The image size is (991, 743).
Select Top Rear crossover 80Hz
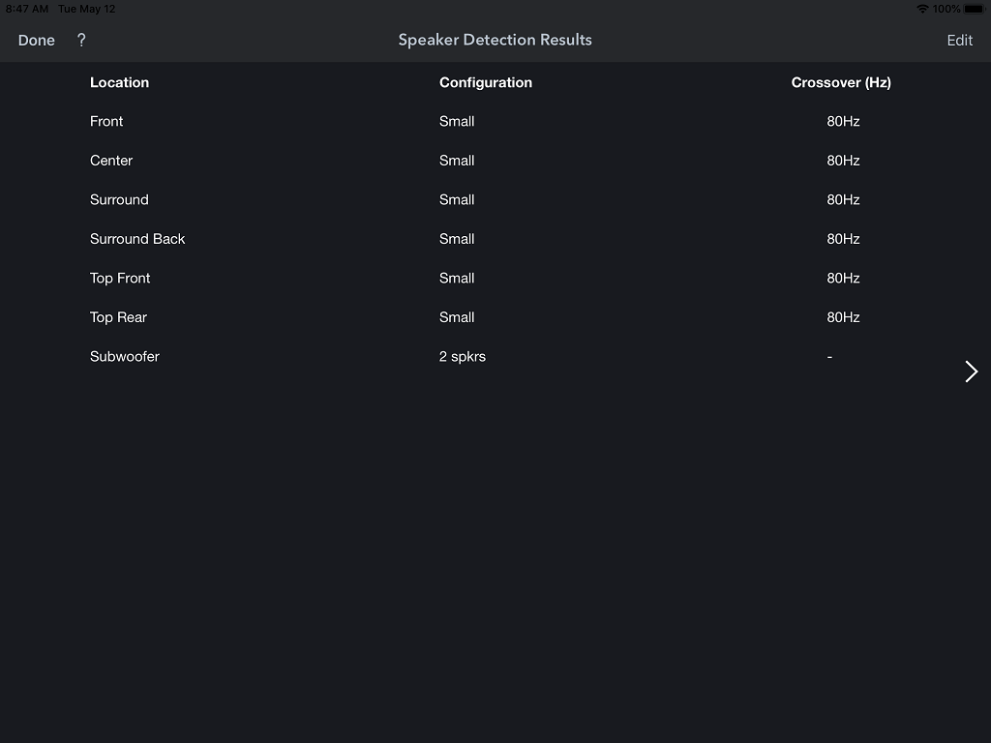coord(843,317)
